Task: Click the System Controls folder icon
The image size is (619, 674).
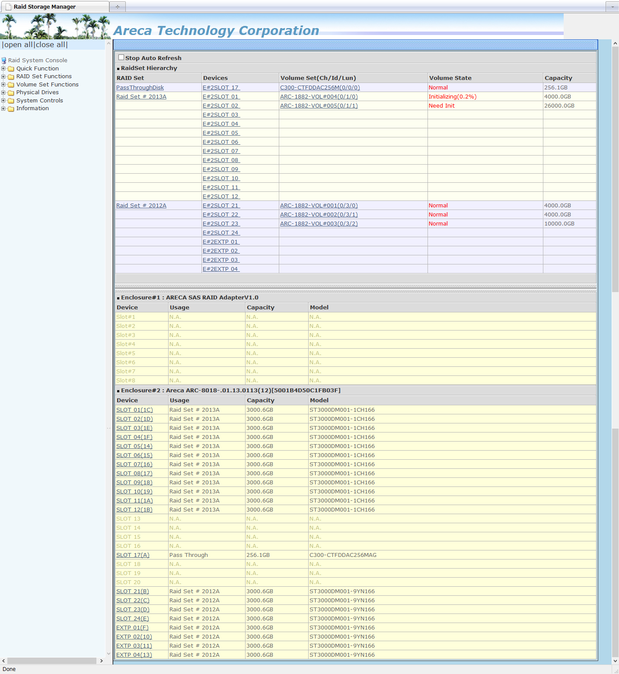Action: pyautogui.click(x=11, y=101)
